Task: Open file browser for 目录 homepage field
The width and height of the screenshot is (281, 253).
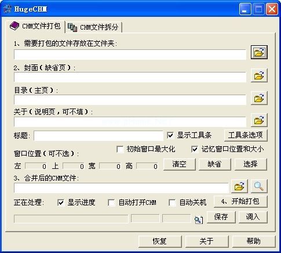Action: 259,98
